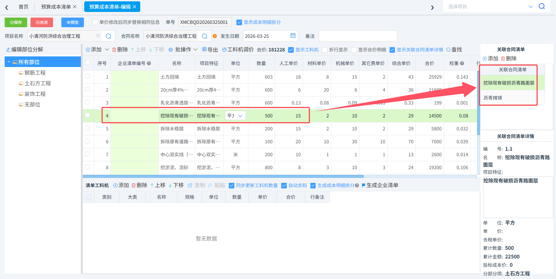Collapse the 所有部位 tree node
The width and height of the screenshot is (556, 279).
click(9, 62)
